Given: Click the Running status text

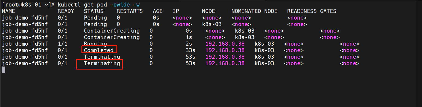Looking at the screenshot, I should pyautogui.click(x=95, y=44).
